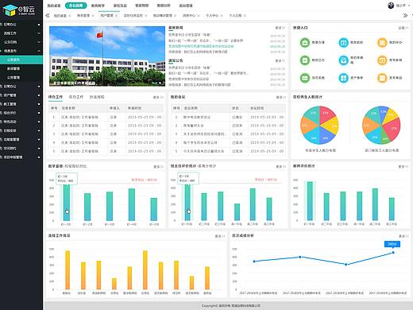Open 后台管理 in the top menu

coord(186,6)
